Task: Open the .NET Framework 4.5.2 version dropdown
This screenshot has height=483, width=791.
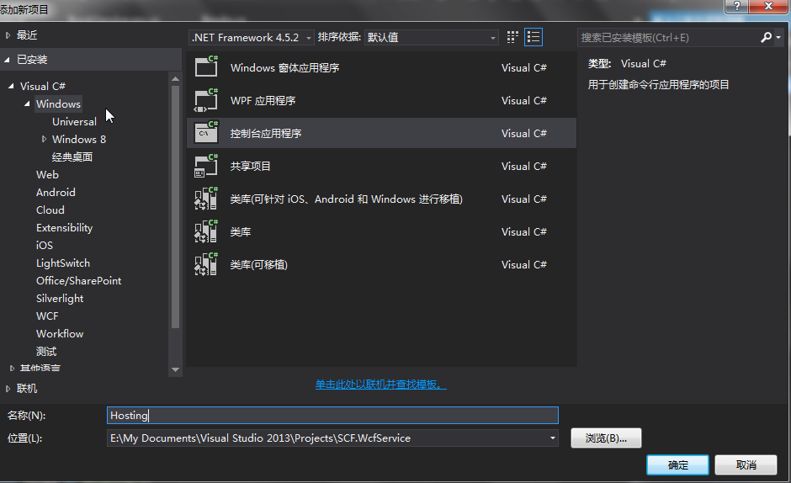Action: (x=252, y=37)
